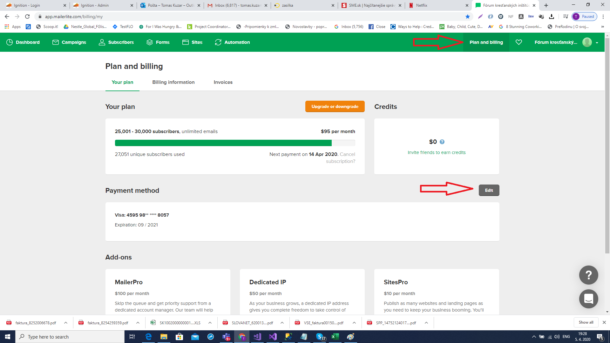Click the subscriber usage progress bar
The image size is (610, 343).
(235, 143)
